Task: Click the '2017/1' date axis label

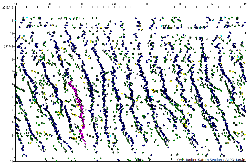Action: click(x=8, y=46)
